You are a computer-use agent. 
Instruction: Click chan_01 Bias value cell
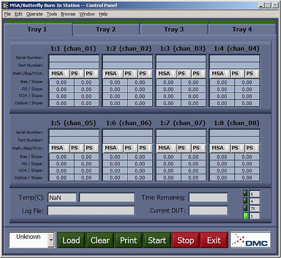61,83
